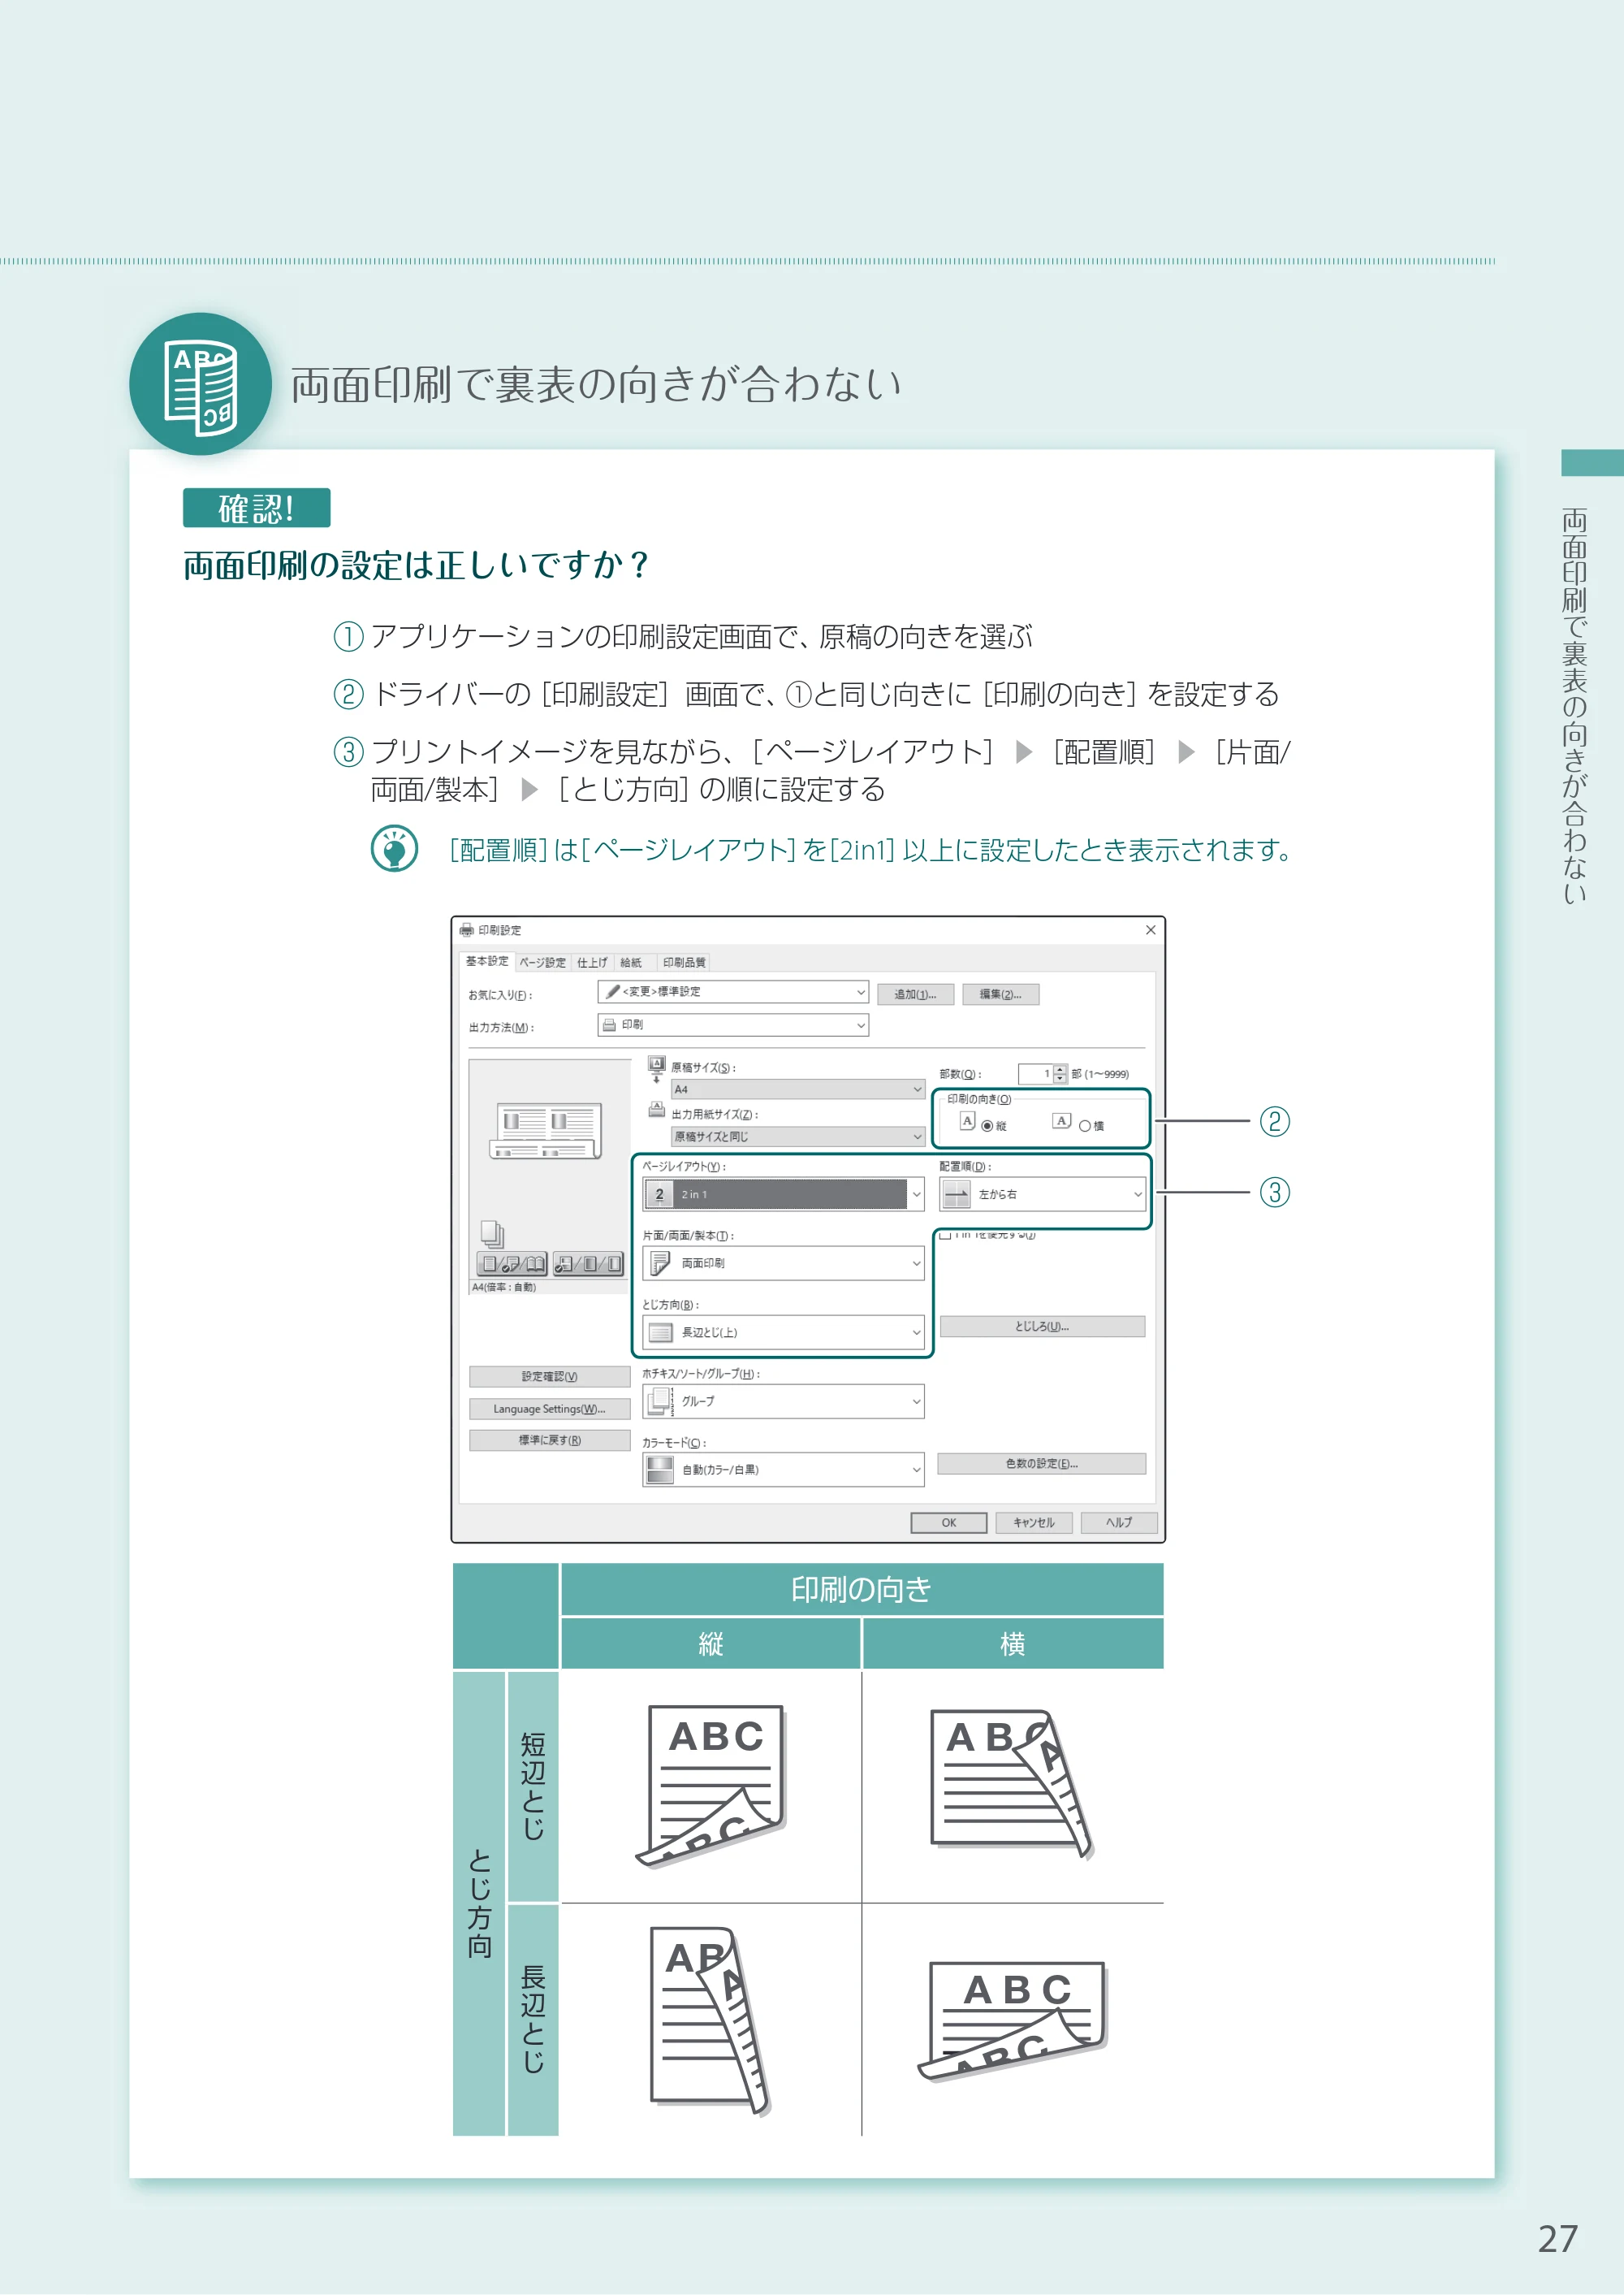Click the landscape A orientation icon
The height and width of the screenshot is (2295, 1624).
pos(1062,1121)
